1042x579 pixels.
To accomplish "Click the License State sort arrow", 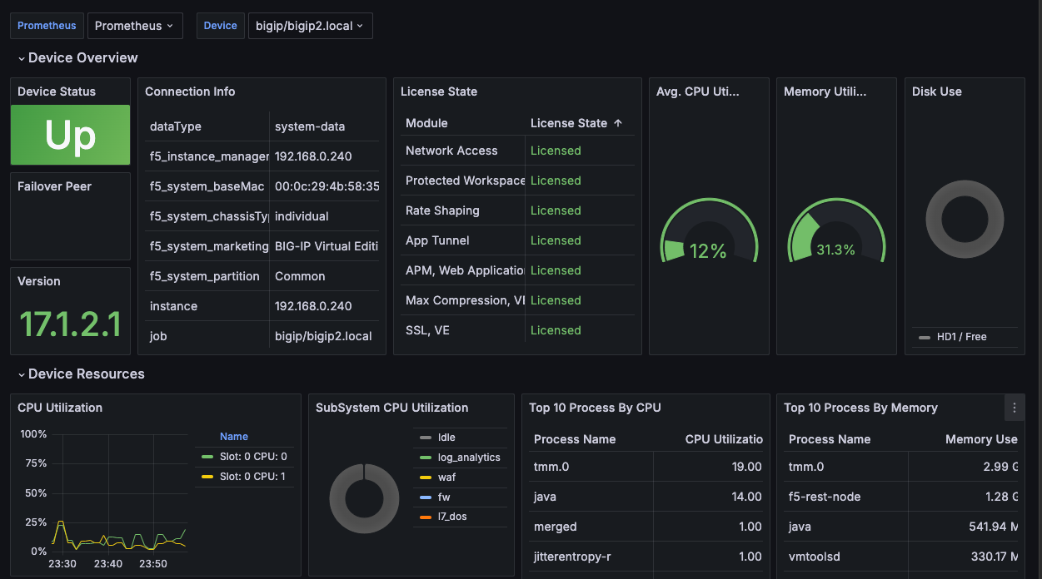I will [x=617, y=123].
